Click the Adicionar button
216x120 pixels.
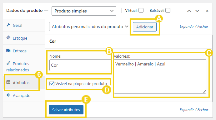(145, 27)
